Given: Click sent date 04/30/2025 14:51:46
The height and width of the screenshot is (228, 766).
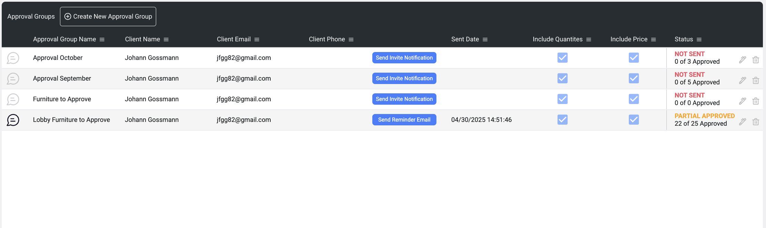Looking at the screenshot, I should [482, 120].
